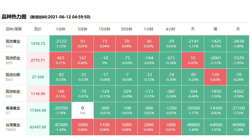
Task: Select the 4小时 column header
Action: [x=170, y=29]
